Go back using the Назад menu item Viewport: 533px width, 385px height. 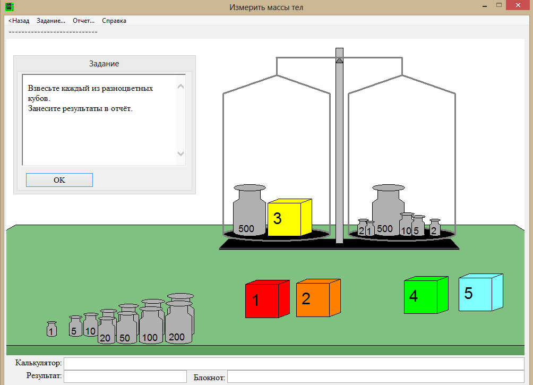coord(19,21)
